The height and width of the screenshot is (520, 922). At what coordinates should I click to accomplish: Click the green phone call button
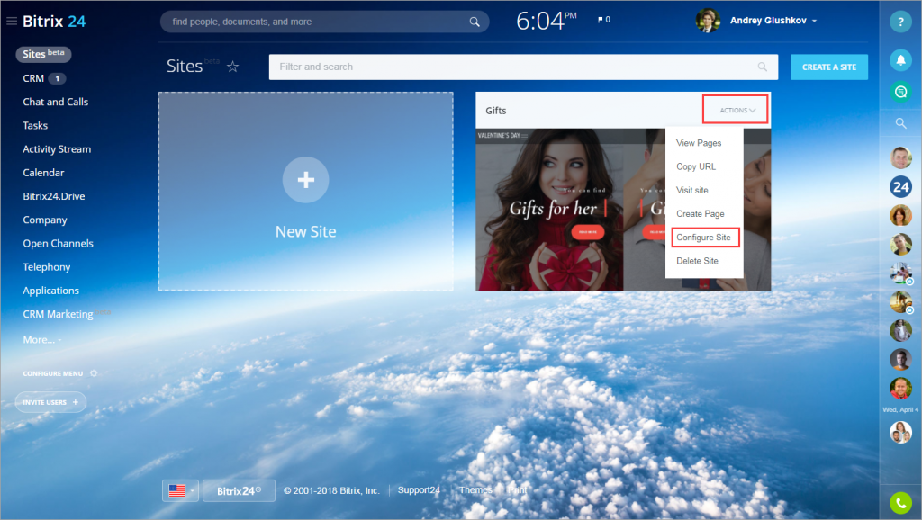[x=900, y=503]
